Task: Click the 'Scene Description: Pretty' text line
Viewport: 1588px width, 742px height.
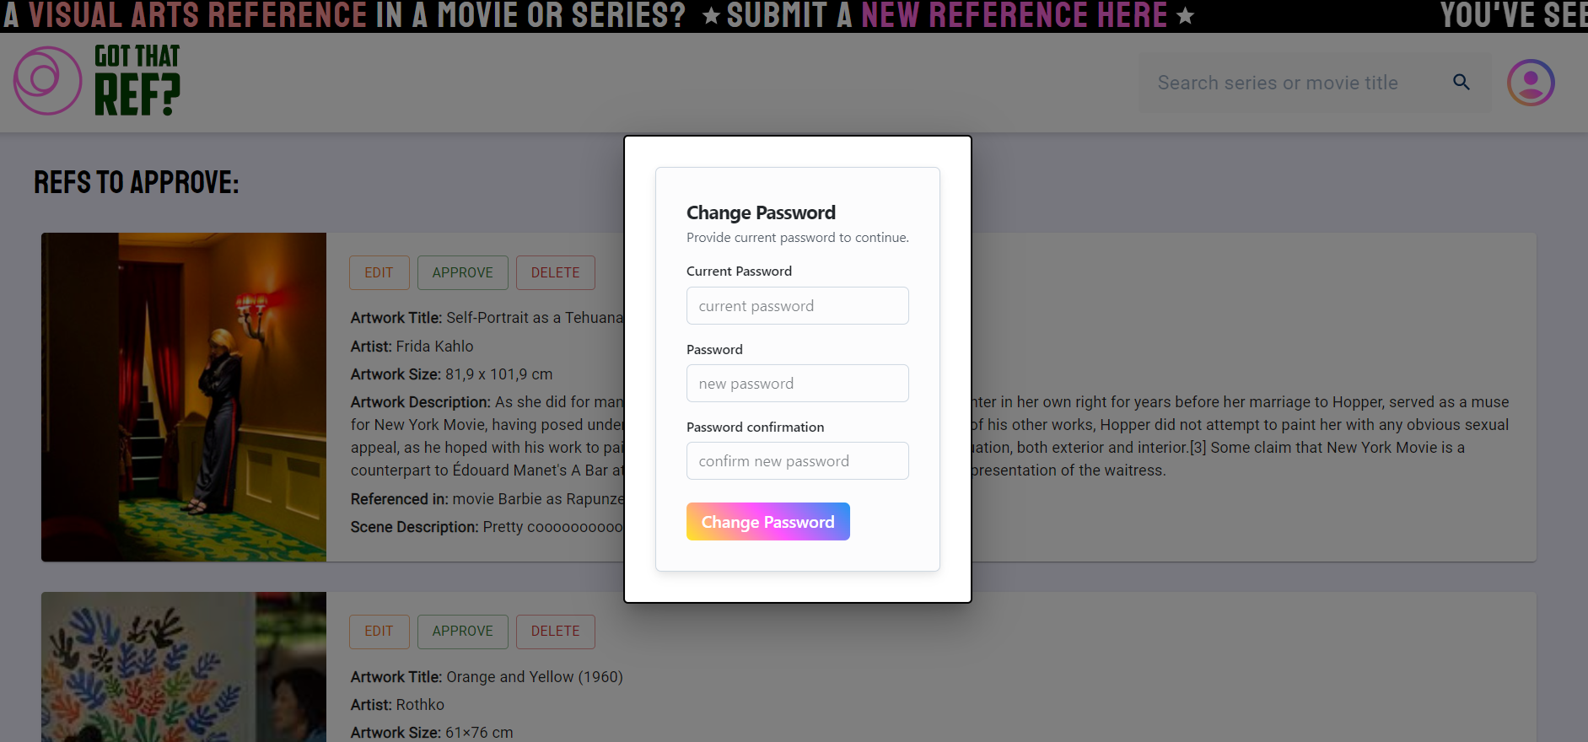Action: pos(487,526)
